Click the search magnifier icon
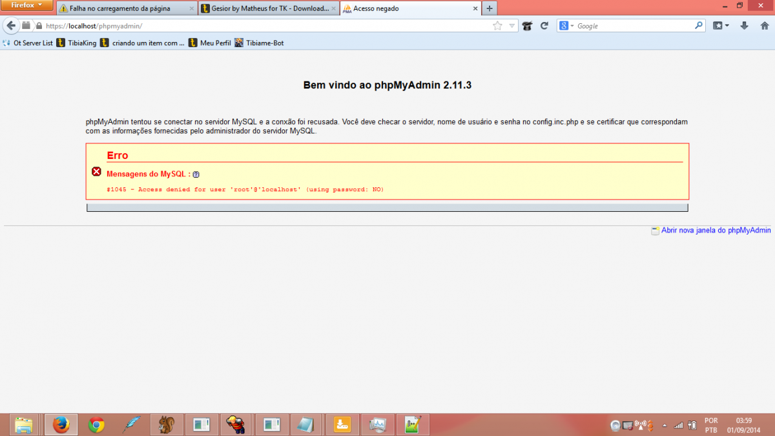The height and width of the screenshot is (436, 775). [699, 26]
